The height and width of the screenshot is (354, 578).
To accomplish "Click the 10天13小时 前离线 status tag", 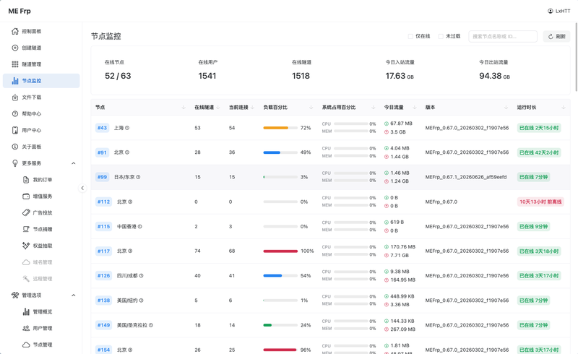I will tap(540, 202).
